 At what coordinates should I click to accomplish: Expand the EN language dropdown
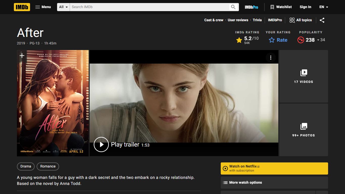324,7
